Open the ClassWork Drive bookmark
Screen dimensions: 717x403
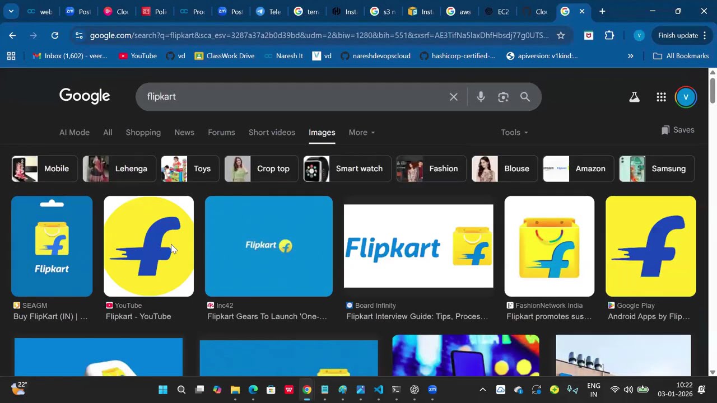click(225, 56)
